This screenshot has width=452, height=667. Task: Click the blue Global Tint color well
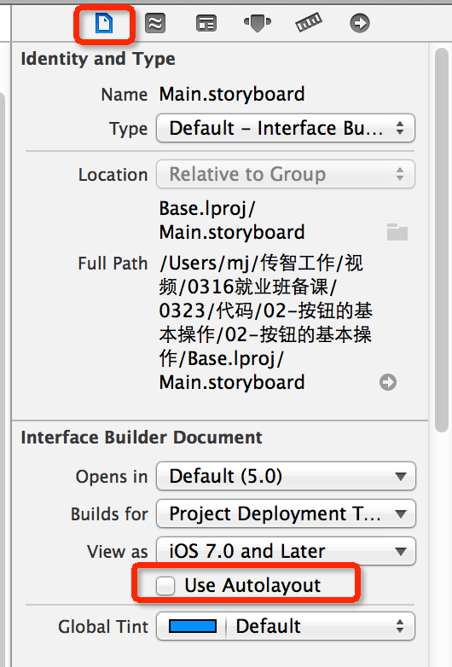click(193, 626)
